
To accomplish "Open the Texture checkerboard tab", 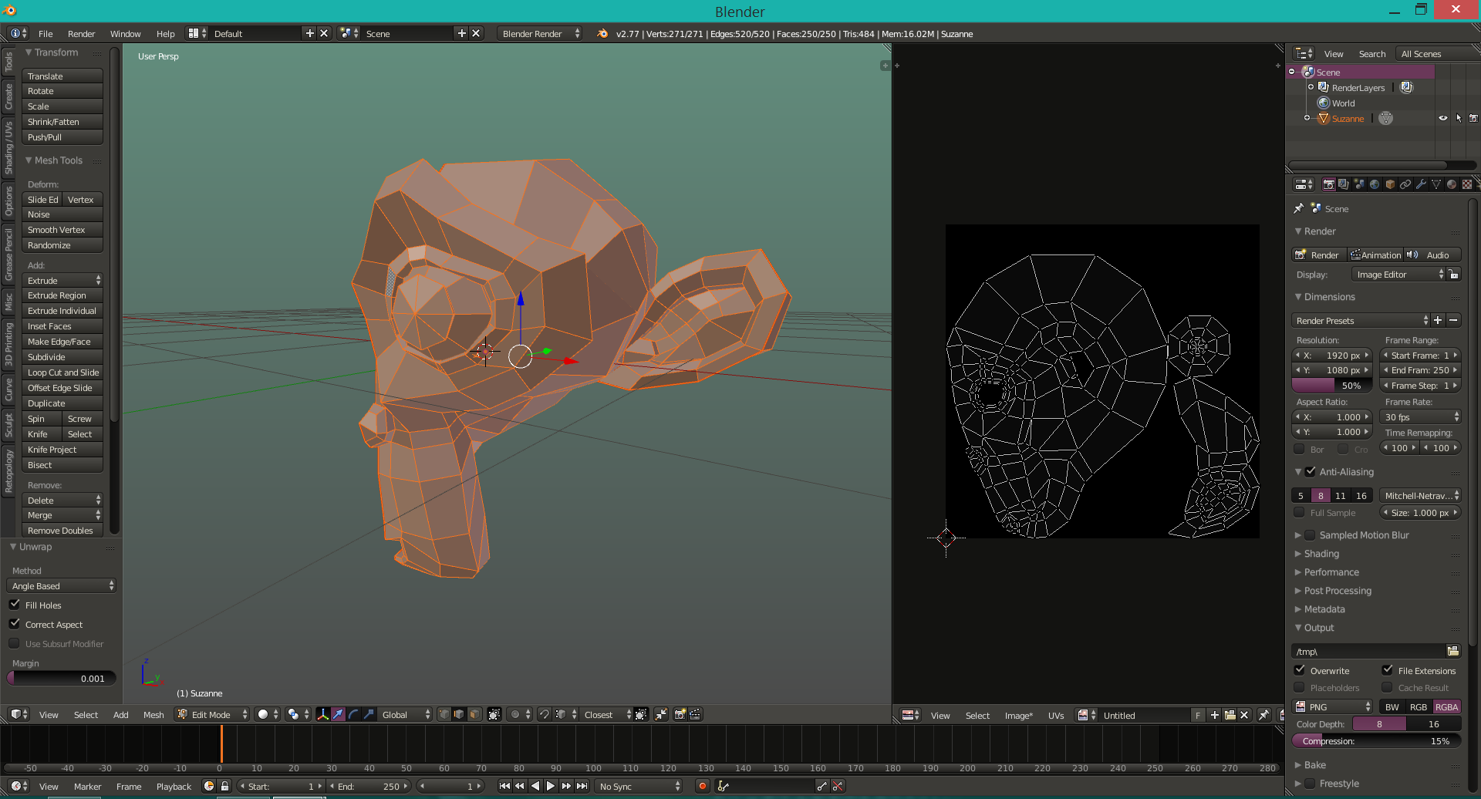I will (x=1467, y=184).
